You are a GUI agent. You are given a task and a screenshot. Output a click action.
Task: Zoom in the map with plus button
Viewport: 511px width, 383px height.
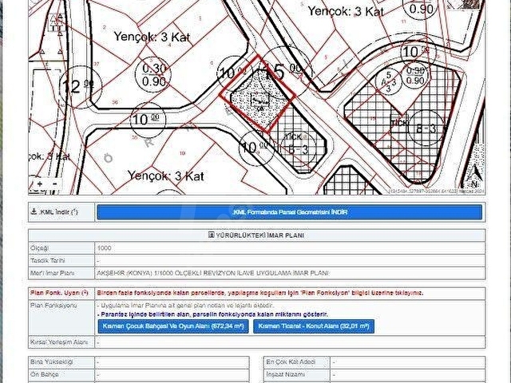(39, 184)
